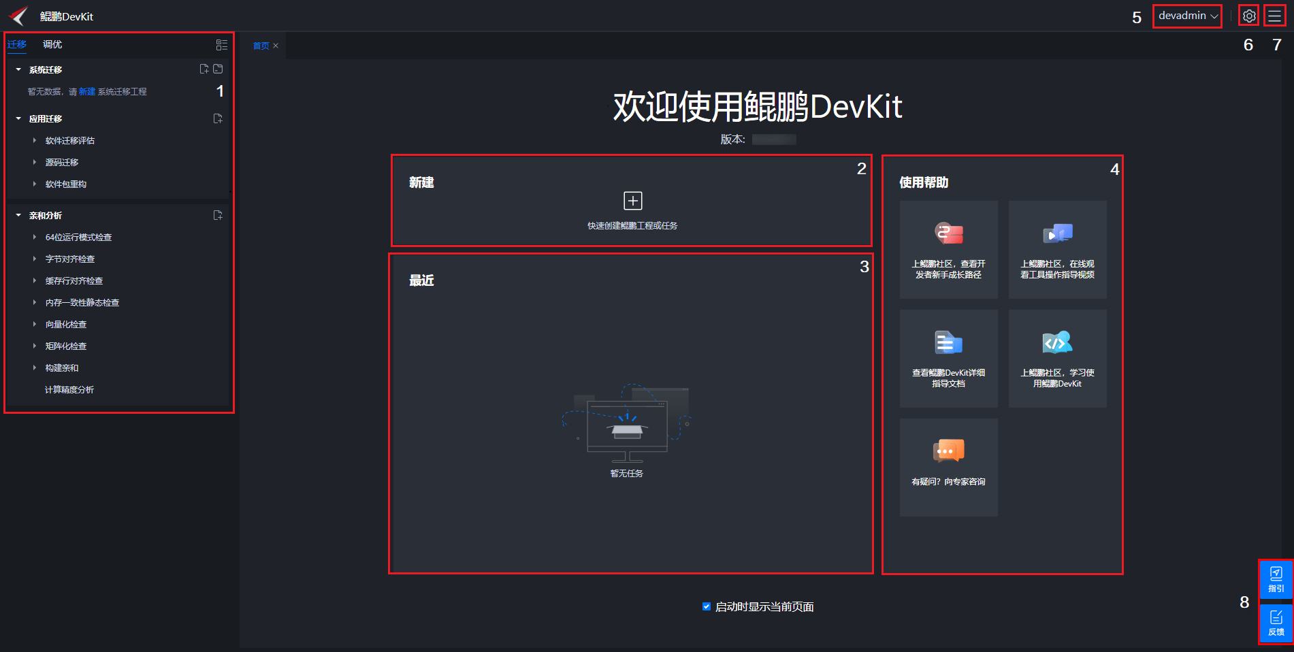Select the 字节对齐检查 label
Viewport: 1294px width, 652px height.
tap(70, 259)
